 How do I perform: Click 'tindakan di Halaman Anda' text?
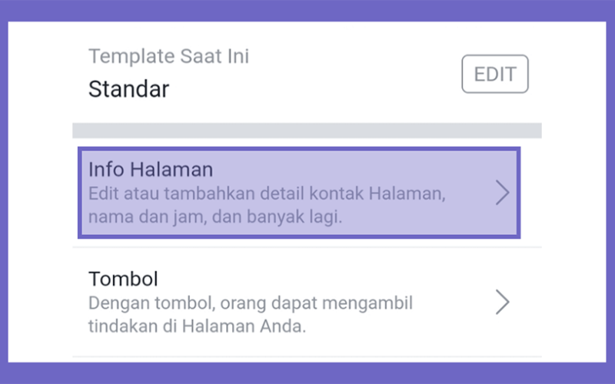pos(197,326)
